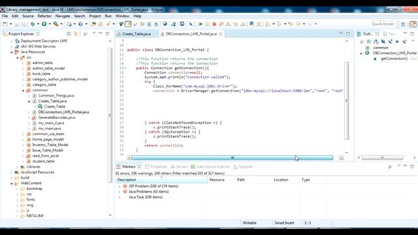Click the Open Web Browser globe icon
The height and width of the screenshot is (235, 418).
(x=165, y=24)
